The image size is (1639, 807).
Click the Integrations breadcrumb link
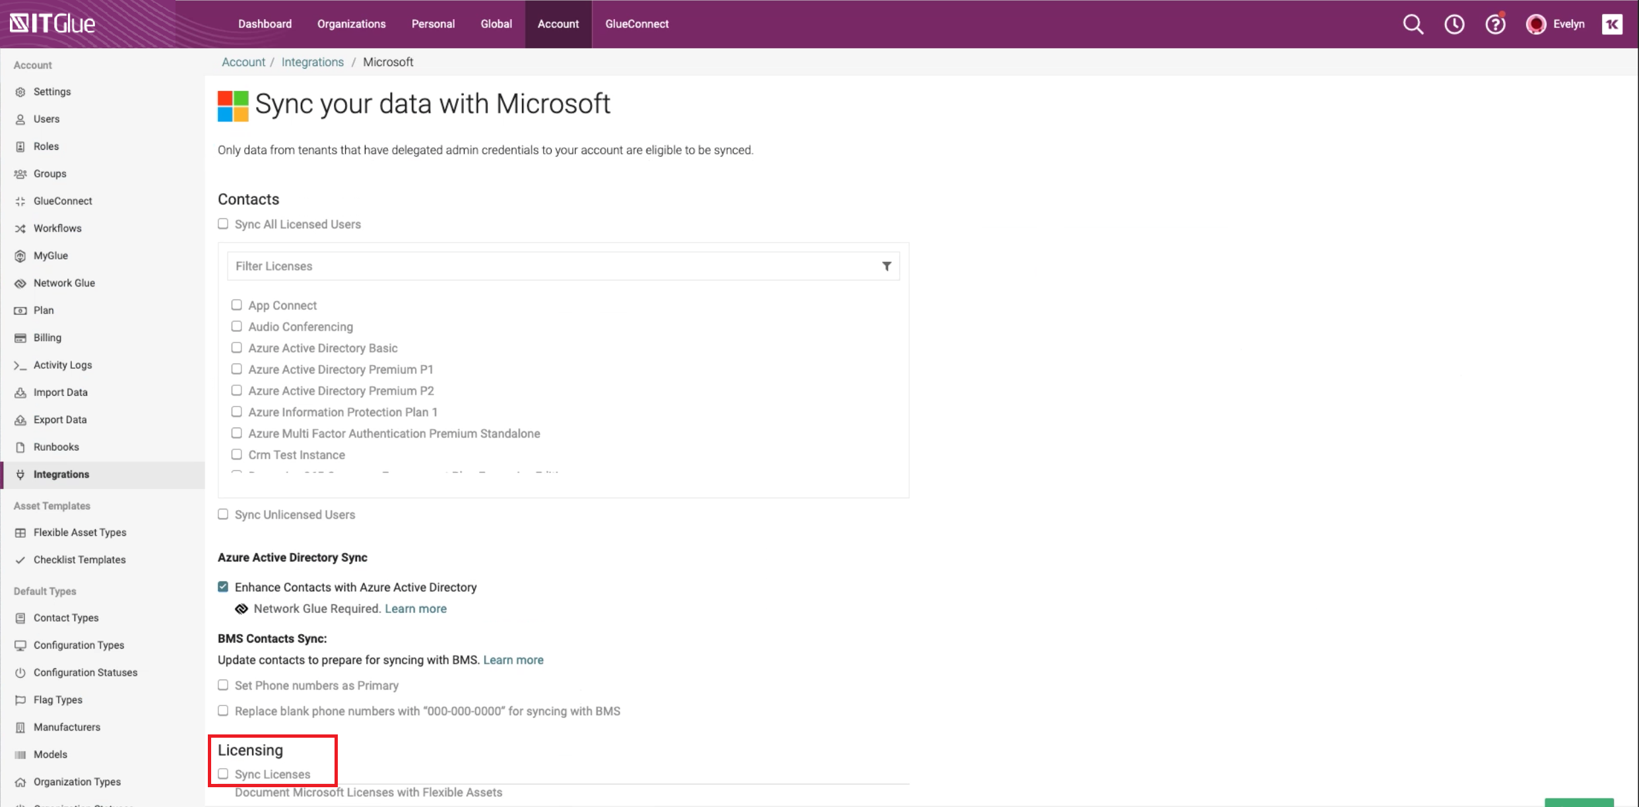click(313, 61)
